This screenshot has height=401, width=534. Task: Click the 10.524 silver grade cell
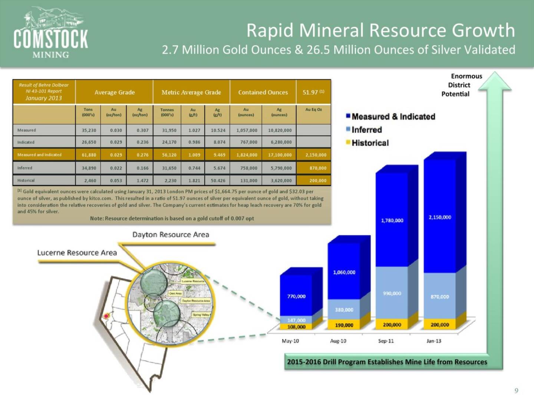pyautogui.click(x=218, y=130)
